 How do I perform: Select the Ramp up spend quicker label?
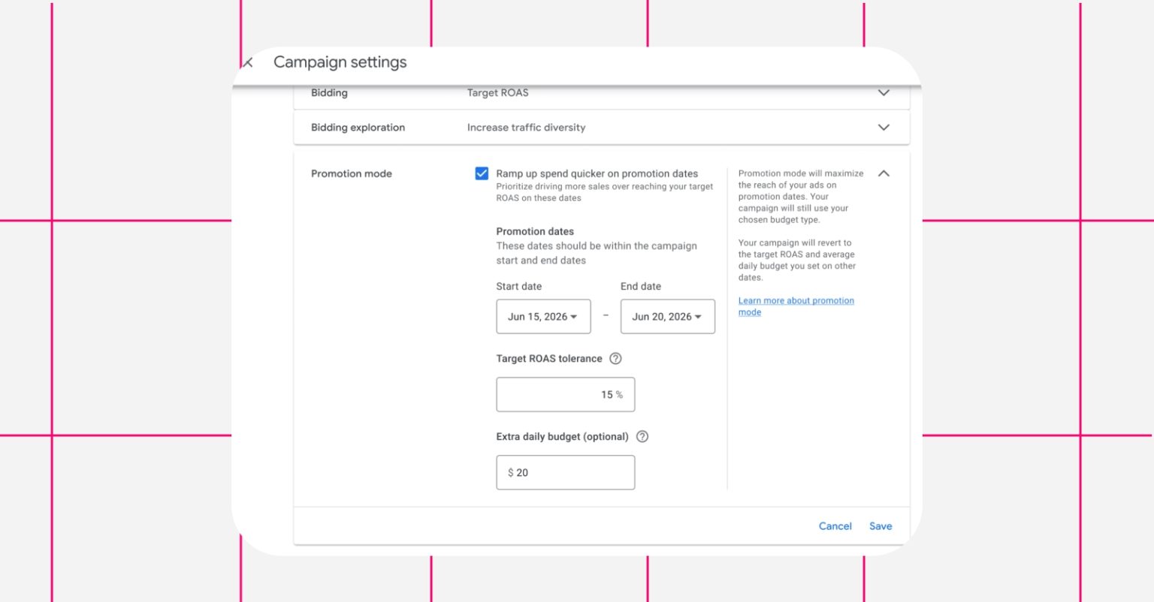click(597, 173)
